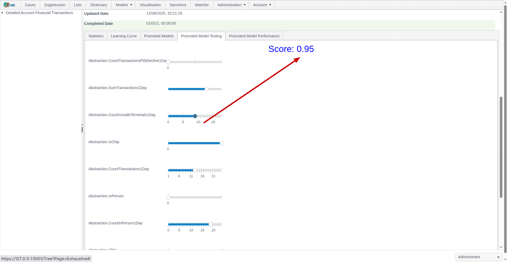Click the CountTransactions1Day slider handle
The width and height of the screenshot is (508, 262).
195,170
